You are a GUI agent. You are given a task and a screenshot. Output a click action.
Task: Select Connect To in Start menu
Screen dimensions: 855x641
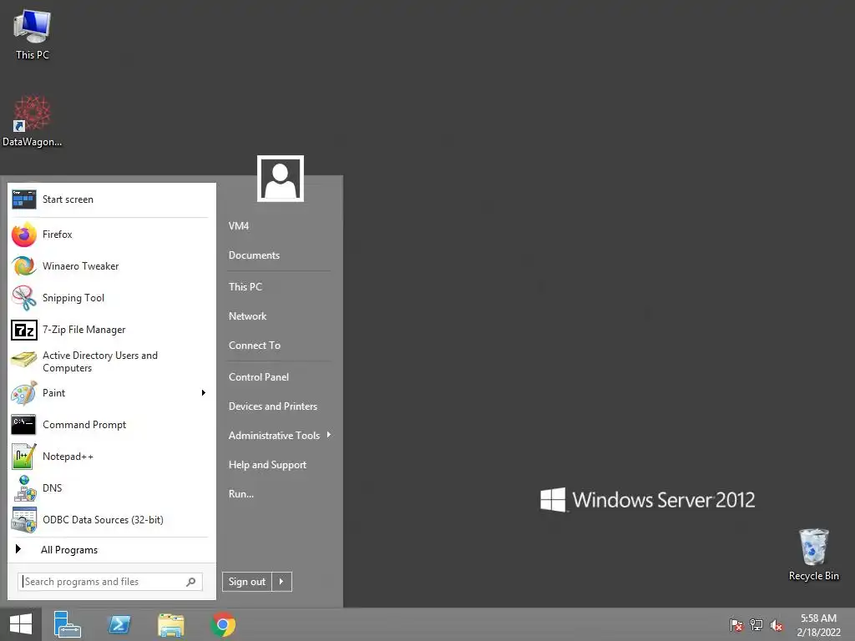(x=255, y=346)
